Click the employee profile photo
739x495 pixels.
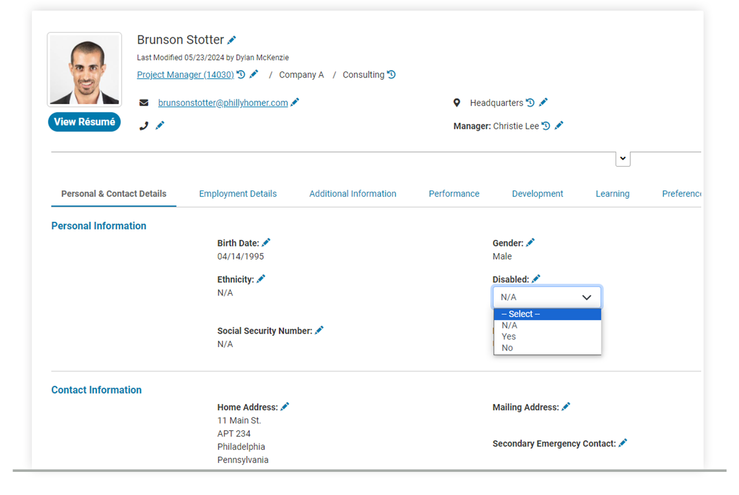tap(84, 69)
